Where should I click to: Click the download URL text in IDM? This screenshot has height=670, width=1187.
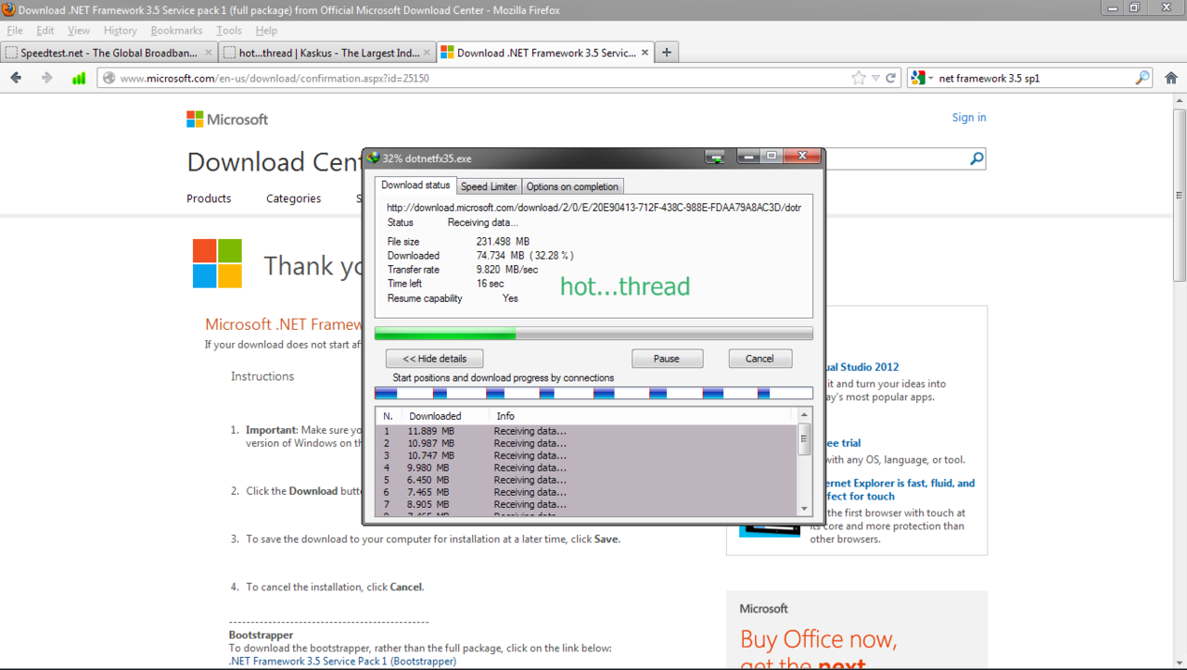[x=593, y=208]
